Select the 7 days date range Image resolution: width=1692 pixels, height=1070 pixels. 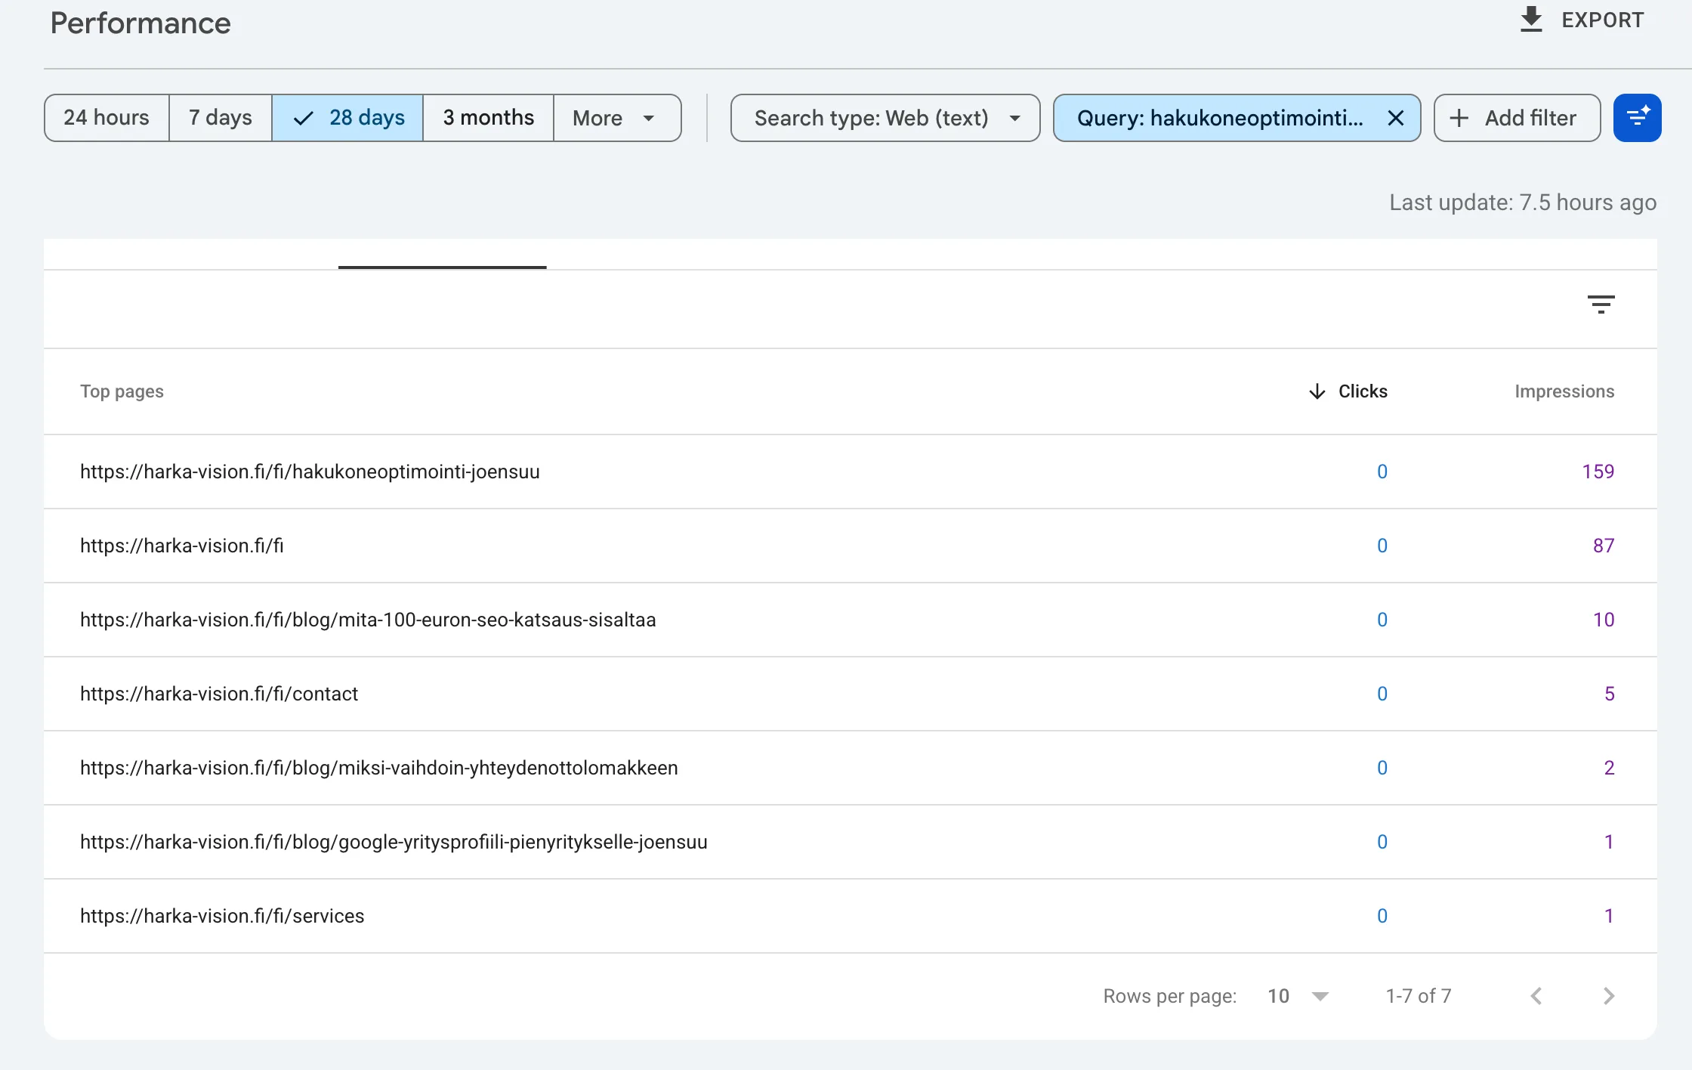coord(221,118)
